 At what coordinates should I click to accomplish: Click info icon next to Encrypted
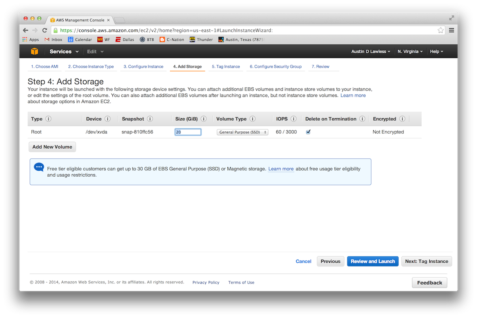coord(402,119)
